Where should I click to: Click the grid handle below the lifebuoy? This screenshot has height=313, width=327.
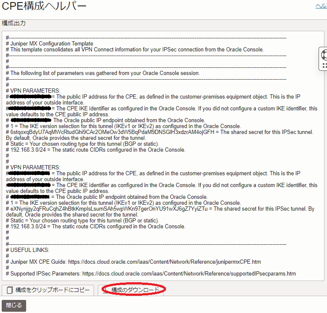pos(324,65)
